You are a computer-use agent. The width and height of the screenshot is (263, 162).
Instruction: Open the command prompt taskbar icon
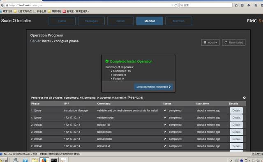click(x=54, y=160)
